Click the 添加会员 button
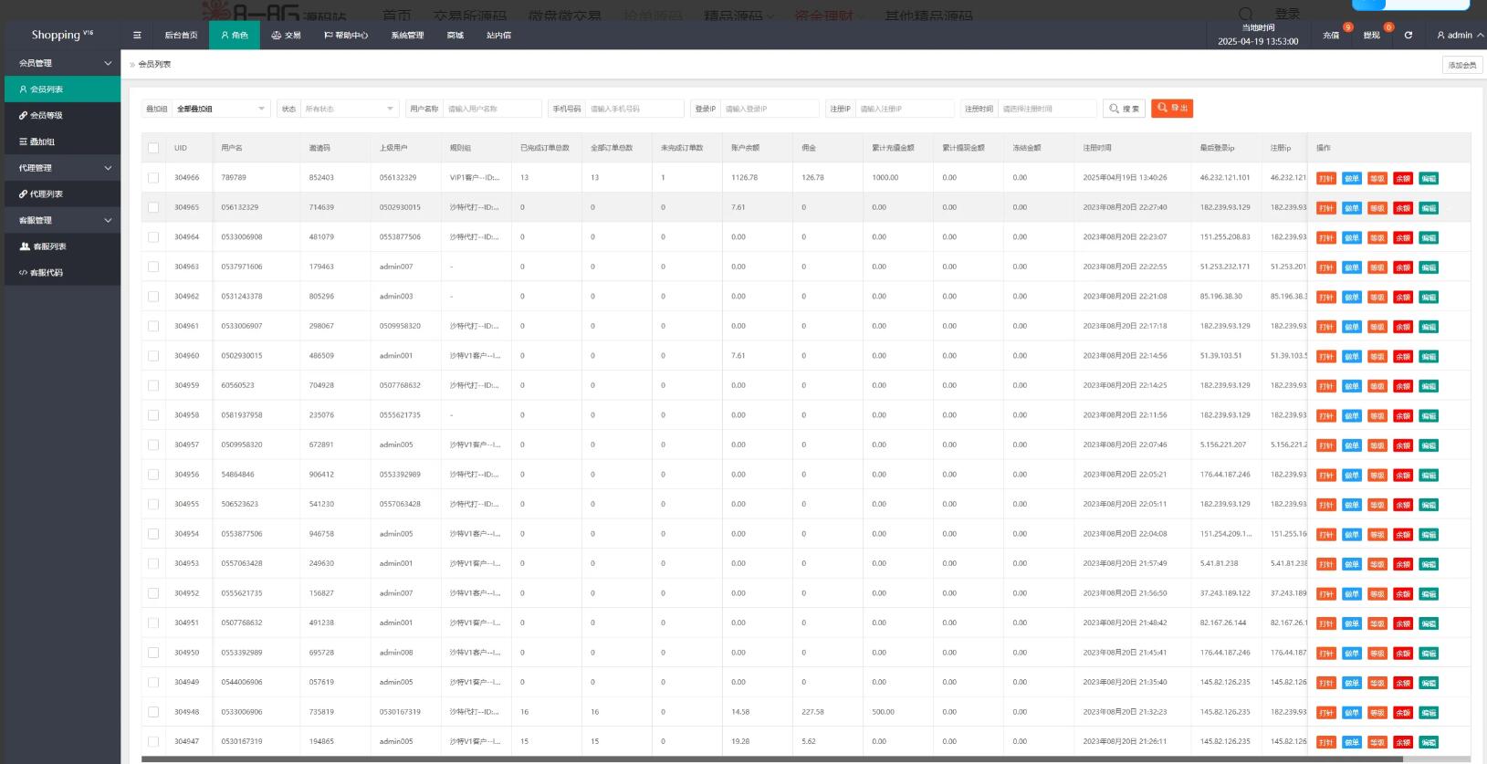This screenshot has width=1487, height=764. [x=1461, y=65]
